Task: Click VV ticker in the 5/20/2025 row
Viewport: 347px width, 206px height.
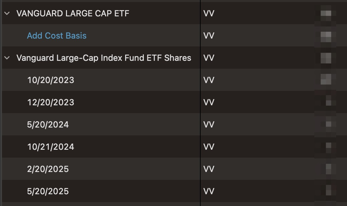Action: click(x=209, y=191)
